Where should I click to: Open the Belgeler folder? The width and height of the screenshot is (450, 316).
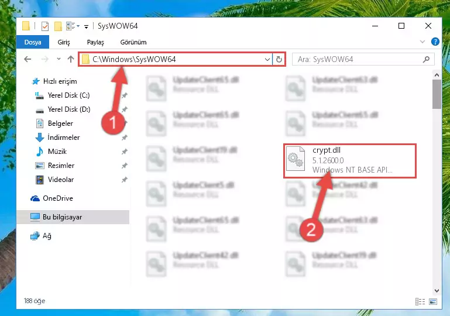tap(54, 123)
